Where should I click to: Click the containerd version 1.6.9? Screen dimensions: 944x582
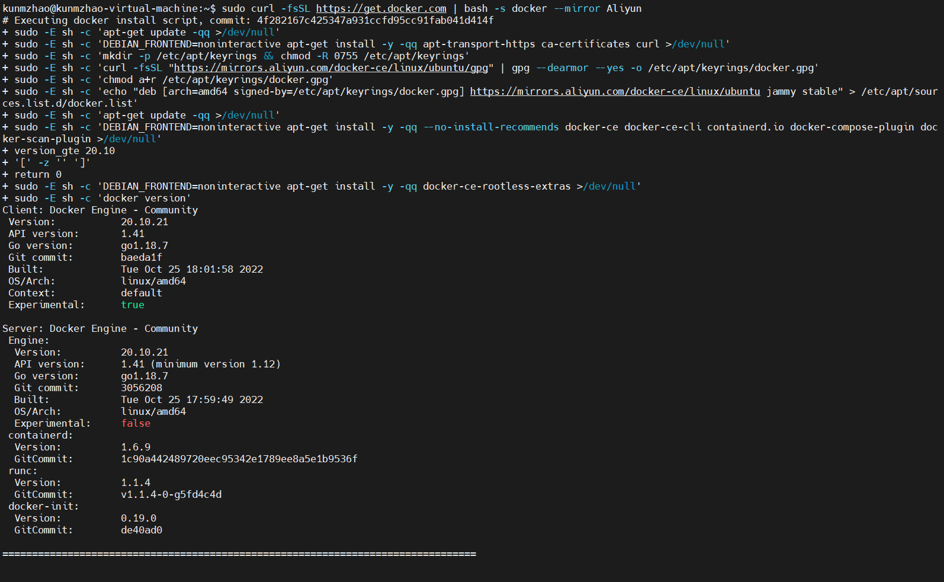tap(136, 447)
